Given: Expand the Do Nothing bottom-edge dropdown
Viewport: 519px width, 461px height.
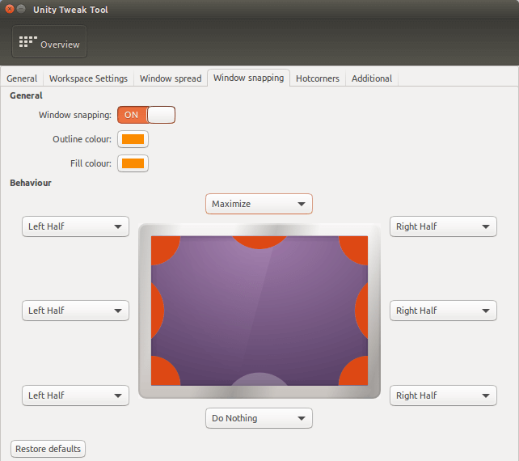Looking at the screenshot, I should 259,418.
